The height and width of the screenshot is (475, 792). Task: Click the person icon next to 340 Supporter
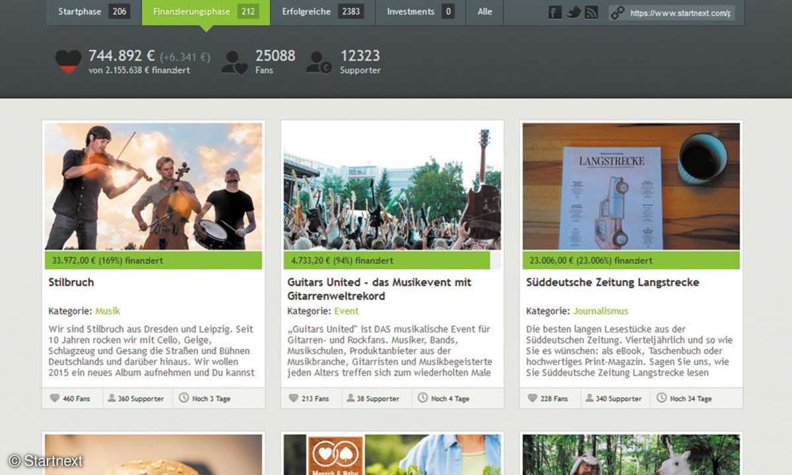(x=589, y=398)
